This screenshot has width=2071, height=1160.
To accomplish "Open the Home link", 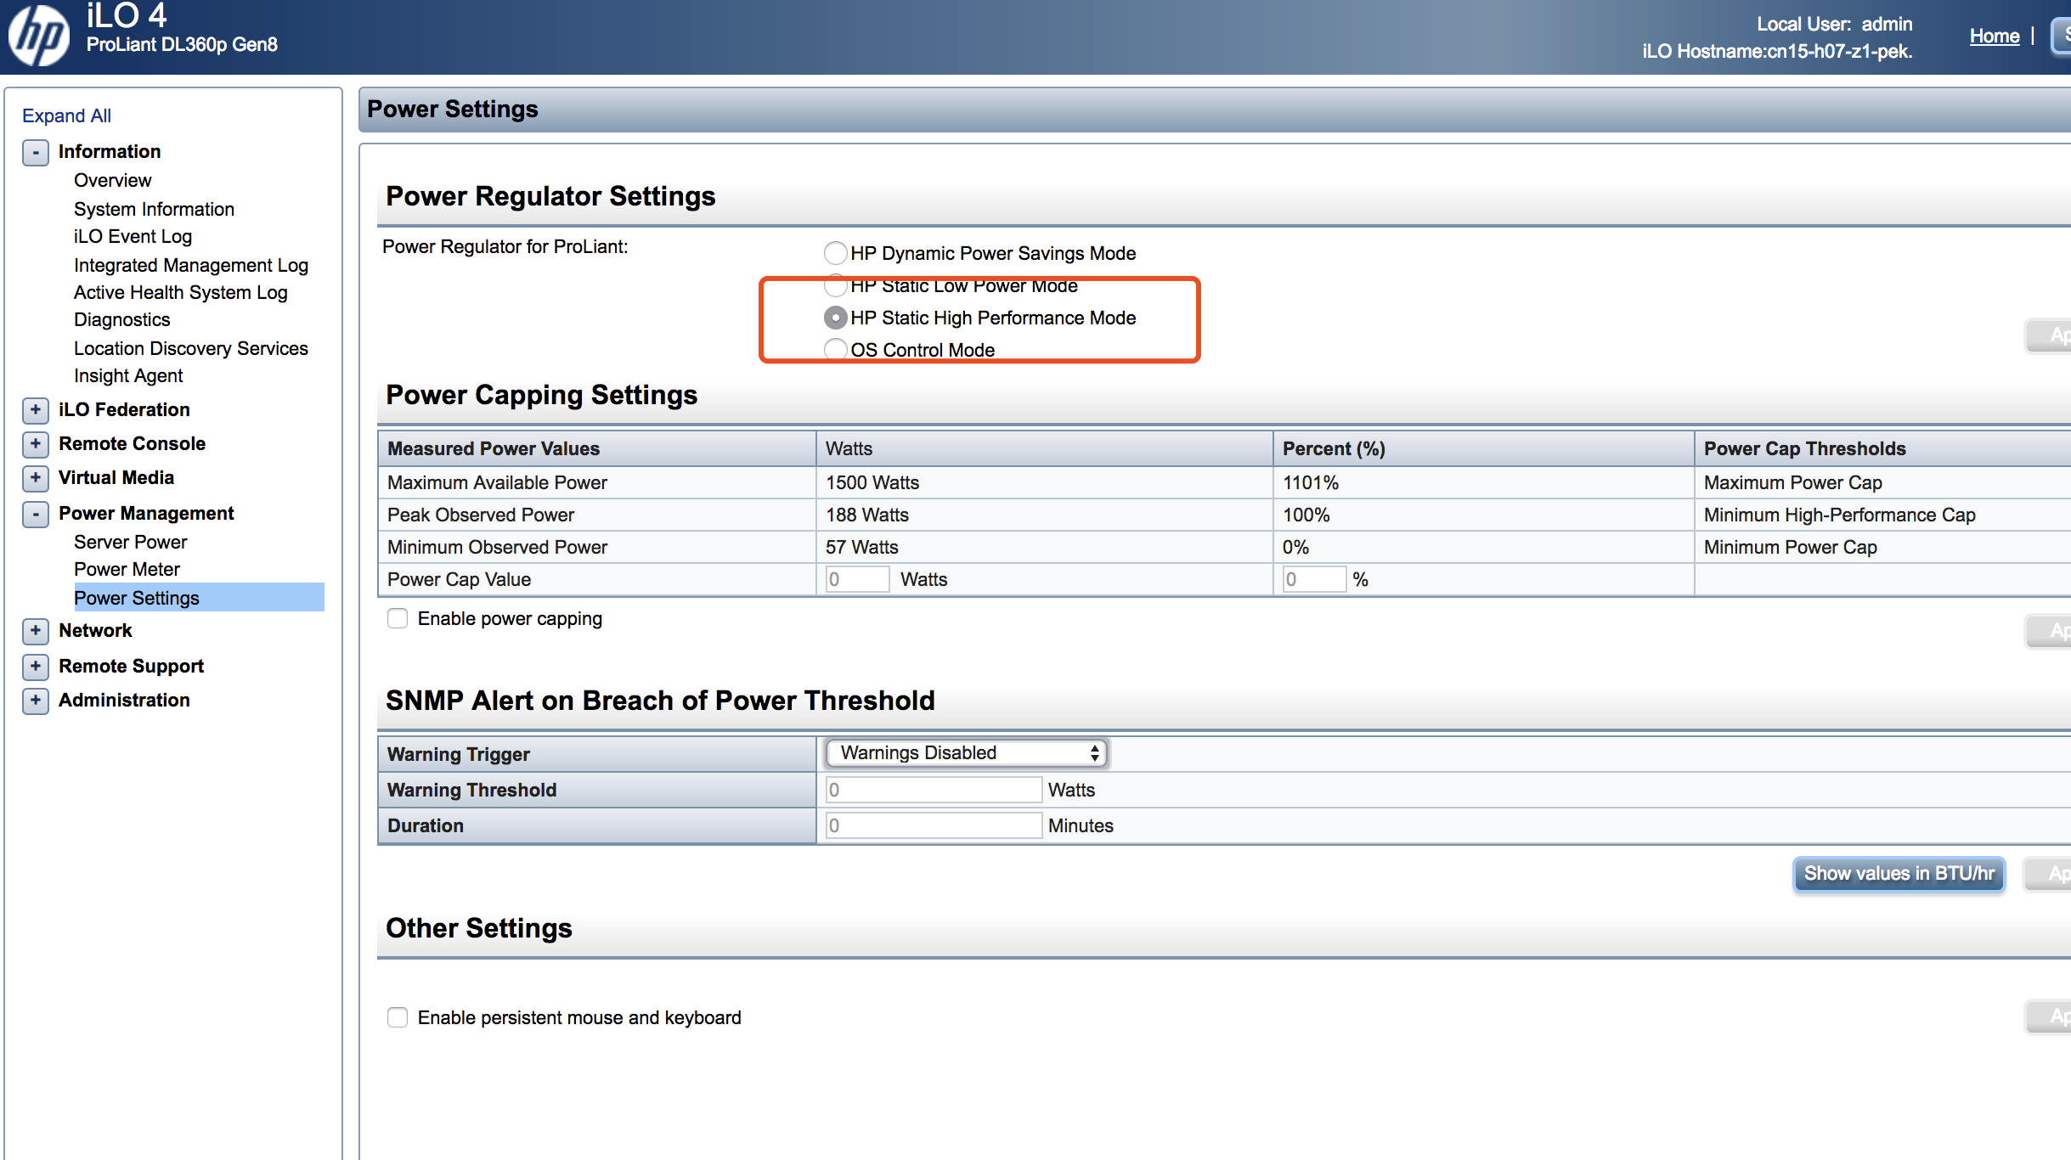I will coord(1995,36).
